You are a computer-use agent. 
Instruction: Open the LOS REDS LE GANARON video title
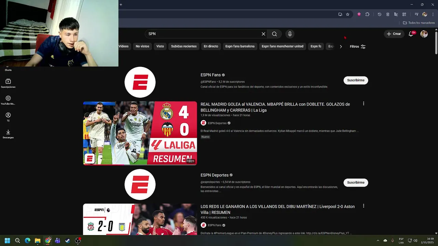tap(278, 209)
